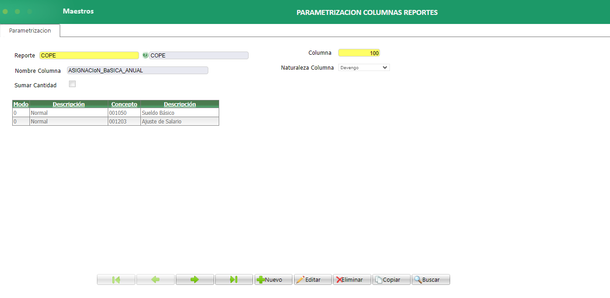Sort by the Concepto column header
610x298 pixels.
pos(124,104)
